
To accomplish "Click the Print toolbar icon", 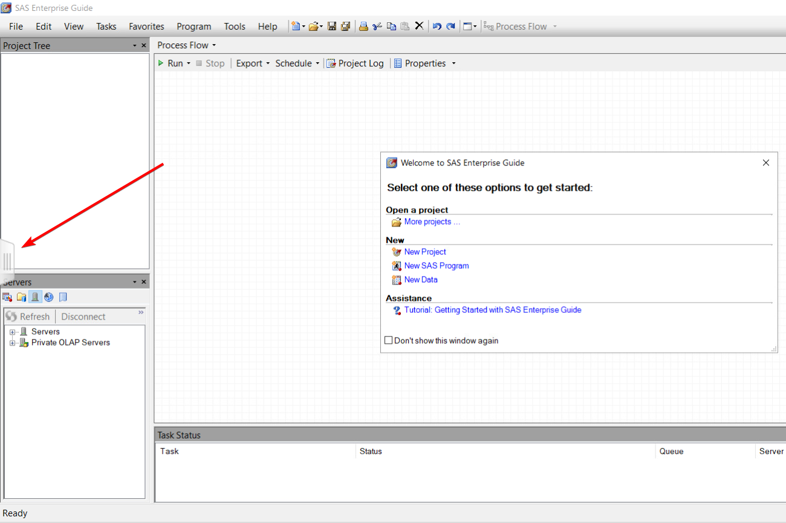I will click(x=363, y=27).
